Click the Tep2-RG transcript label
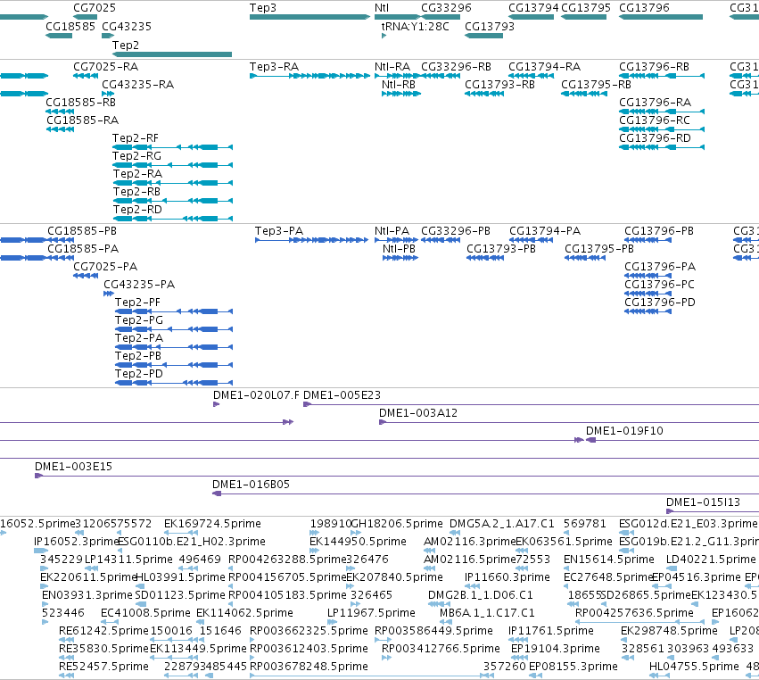The width and height of the screenshot is (759, 680). pos(136,156)
